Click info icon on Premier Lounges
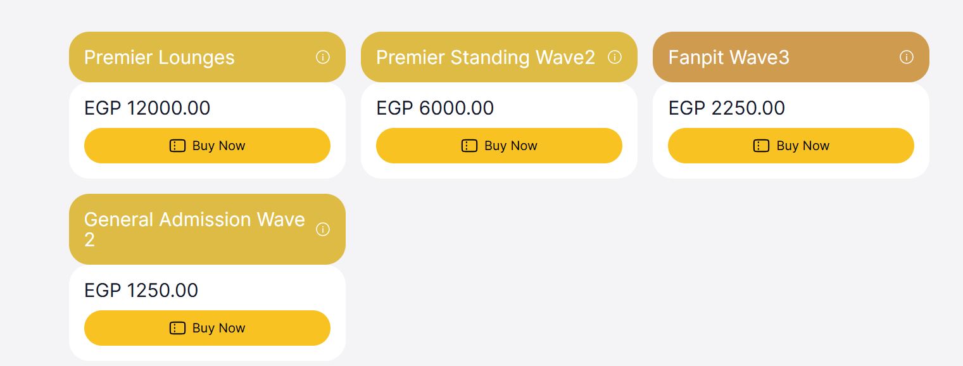The width and height of the screenshot is (963, 366). pyautogui.click(x=323, y=58)
